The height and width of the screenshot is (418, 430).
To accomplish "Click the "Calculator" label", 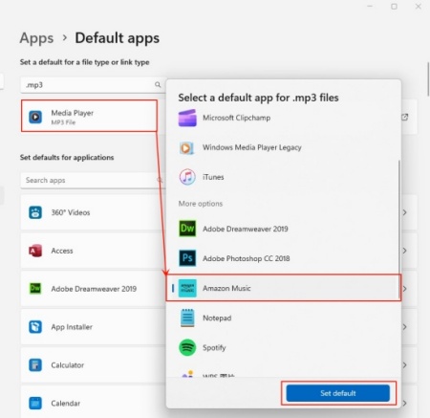I will [68, 365].
